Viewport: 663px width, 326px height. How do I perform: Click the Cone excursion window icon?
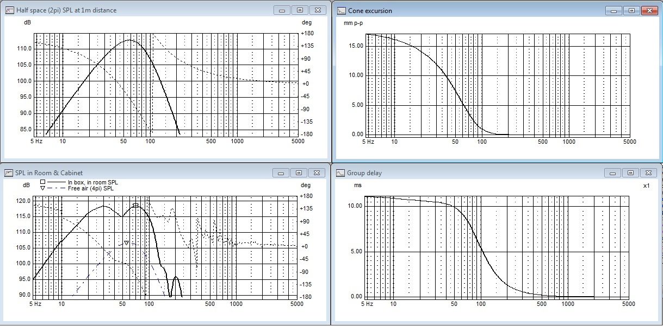[341, 10]
